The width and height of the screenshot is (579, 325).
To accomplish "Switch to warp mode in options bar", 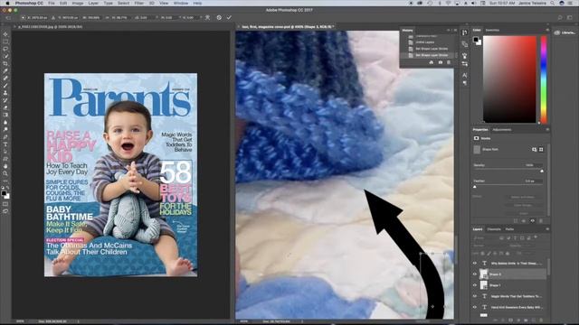I will pyautogui.click(x=207, y=17).
